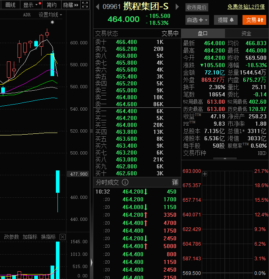Switch to the 资金 tab
This screenshot has width=269, height=279.
(247, 33)
